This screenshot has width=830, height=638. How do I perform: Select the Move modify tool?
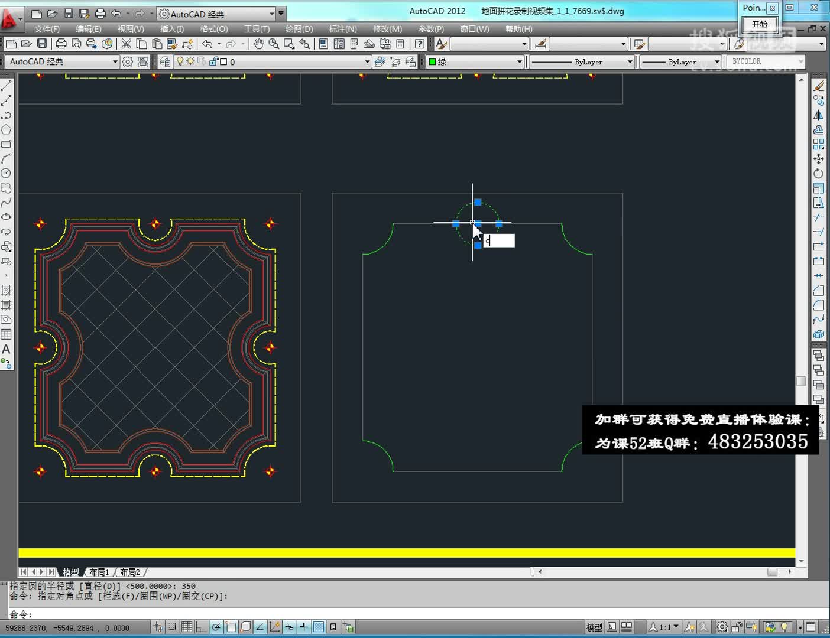click(x=819, y=159)
